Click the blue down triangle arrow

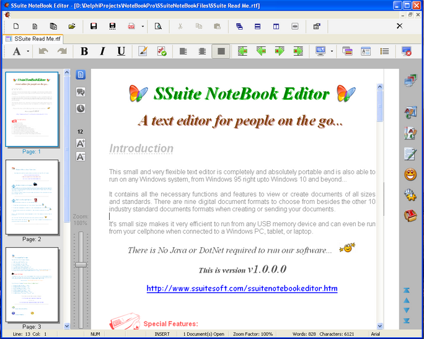pyautogui.click(x=407, y=310)
